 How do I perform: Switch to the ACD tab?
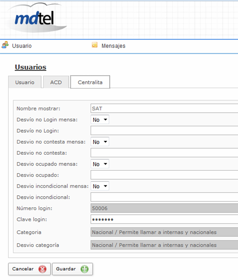point(56,82)
